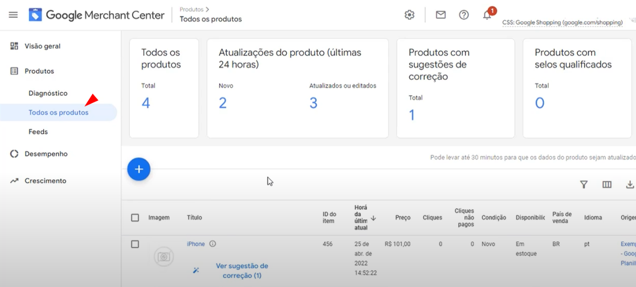Screen dimensions: 636x287
Task: Click the download icon above table
Action: click(630, 185)
